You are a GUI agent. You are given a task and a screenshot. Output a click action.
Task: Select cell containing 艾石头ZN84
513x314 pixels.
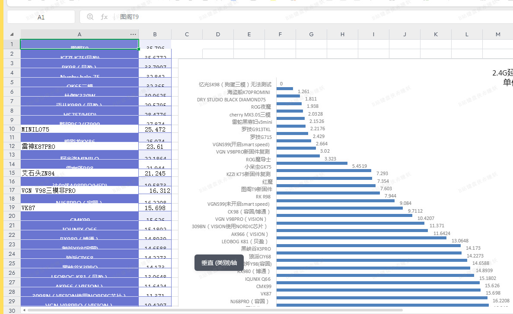point(80,173)
